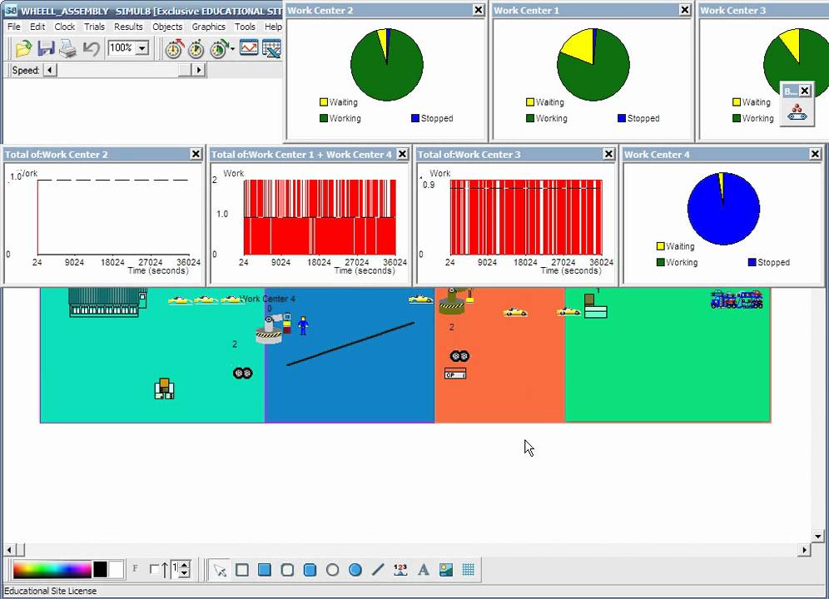Undo the last action with the curved arrow
The image size is (829, 599).
tap(91, 48)
